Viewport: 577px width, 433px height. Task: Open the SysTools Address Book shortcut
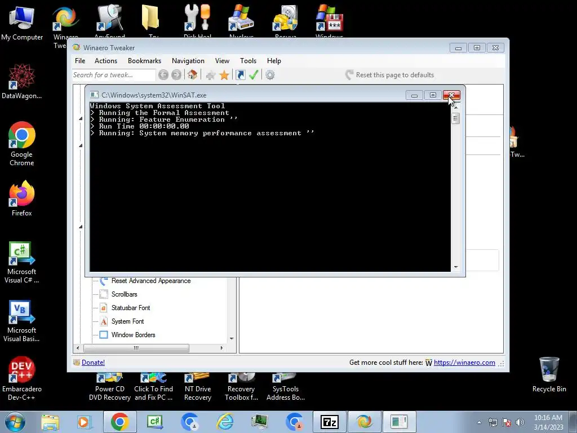pyautogui.click(x=286, y=387)
